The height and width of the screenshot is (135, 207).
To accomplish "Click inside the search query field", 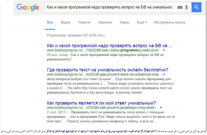I will point(110,7).
